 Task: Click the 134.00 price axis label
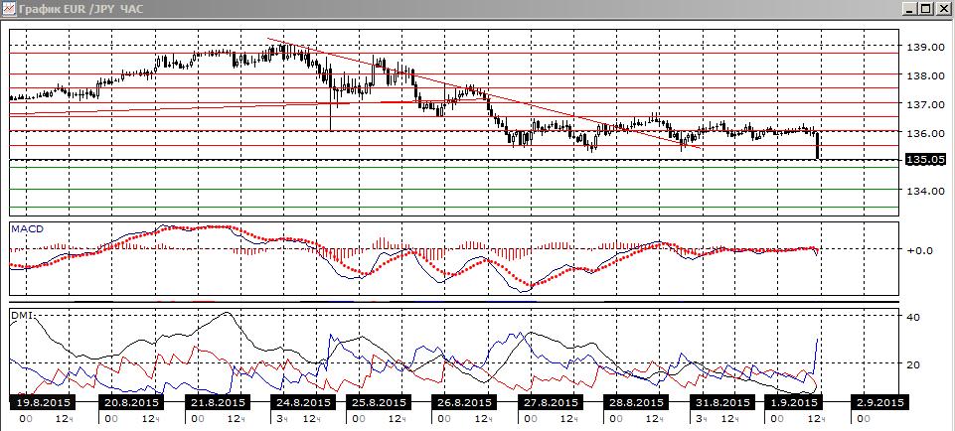(926, 191)
